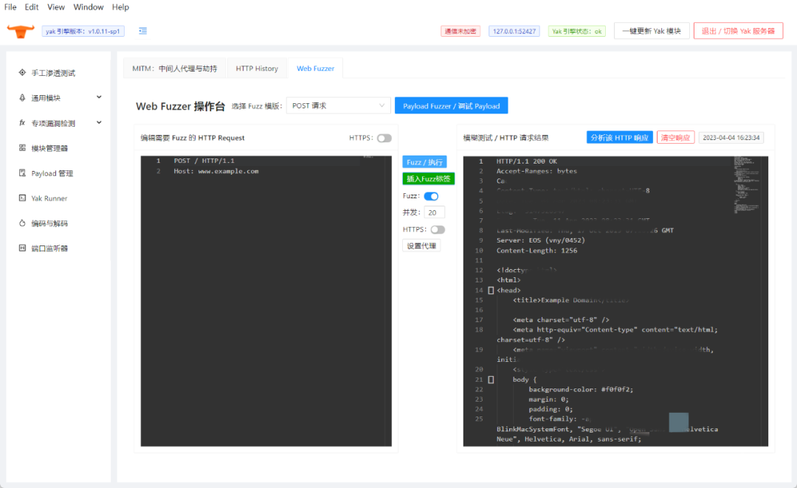This screenshot has height=488, width=797.
Task: Click the 一键更新 Yak 模块 button
Action: pyautogui.click(x=652, y=31)
